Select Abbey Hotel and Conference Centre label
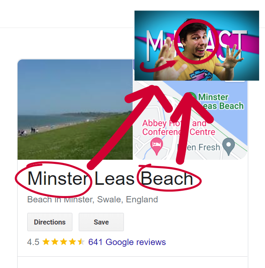Viewport: 265px width, 268px height. point(178,128)
